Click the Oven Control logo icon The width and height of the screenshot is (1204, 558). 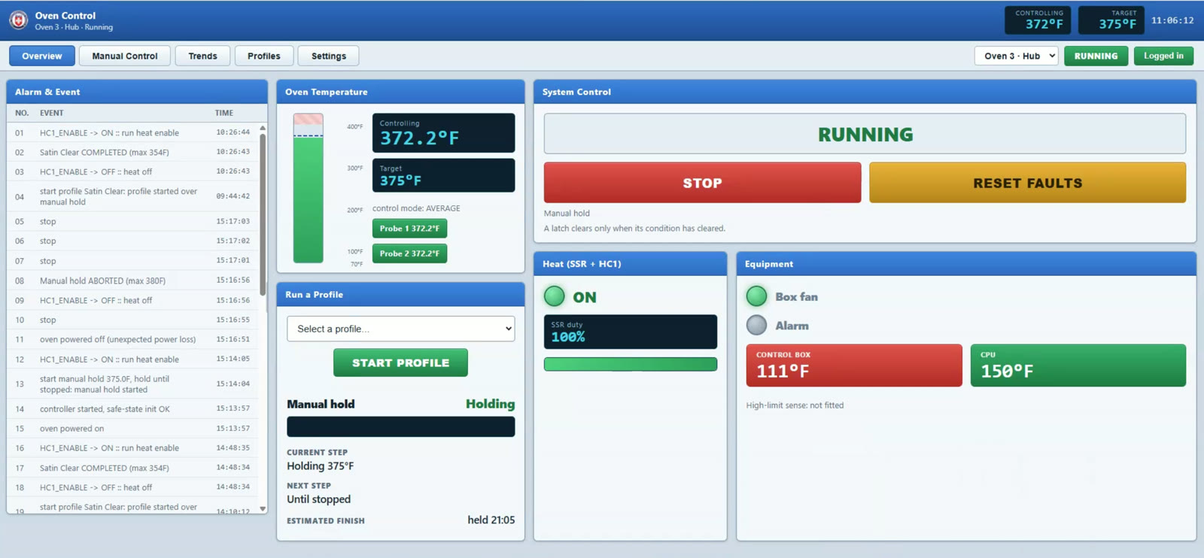coord(19,20)
